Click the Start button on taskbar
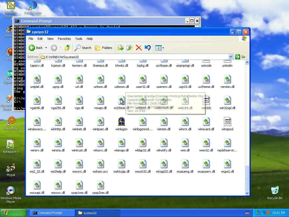The width and height of the screenshot is (289, 217). tap(13, 213)
